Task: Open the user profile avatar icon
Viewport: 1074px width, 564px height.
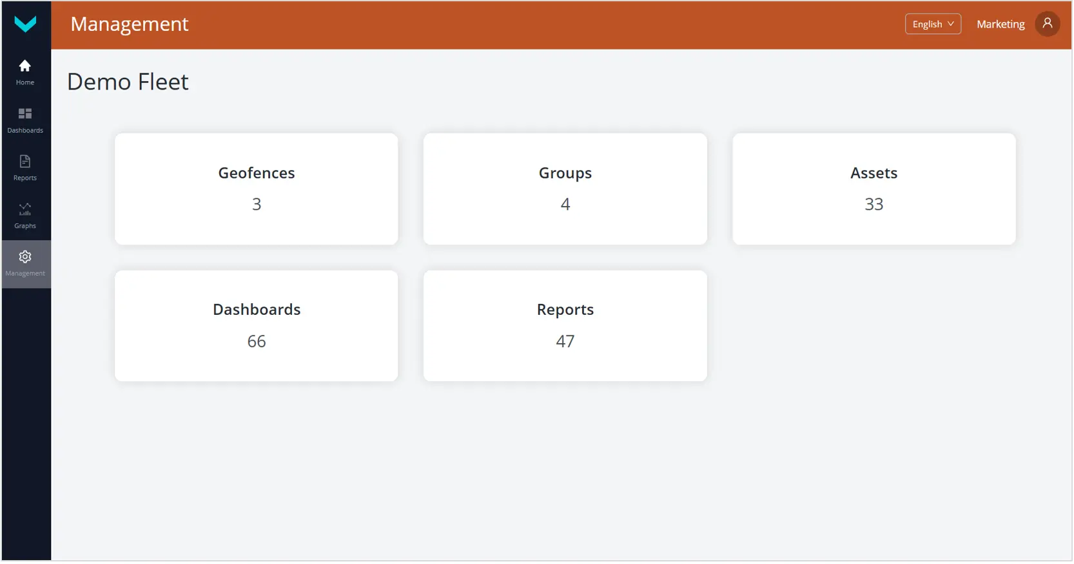Action: point(1047,24)
